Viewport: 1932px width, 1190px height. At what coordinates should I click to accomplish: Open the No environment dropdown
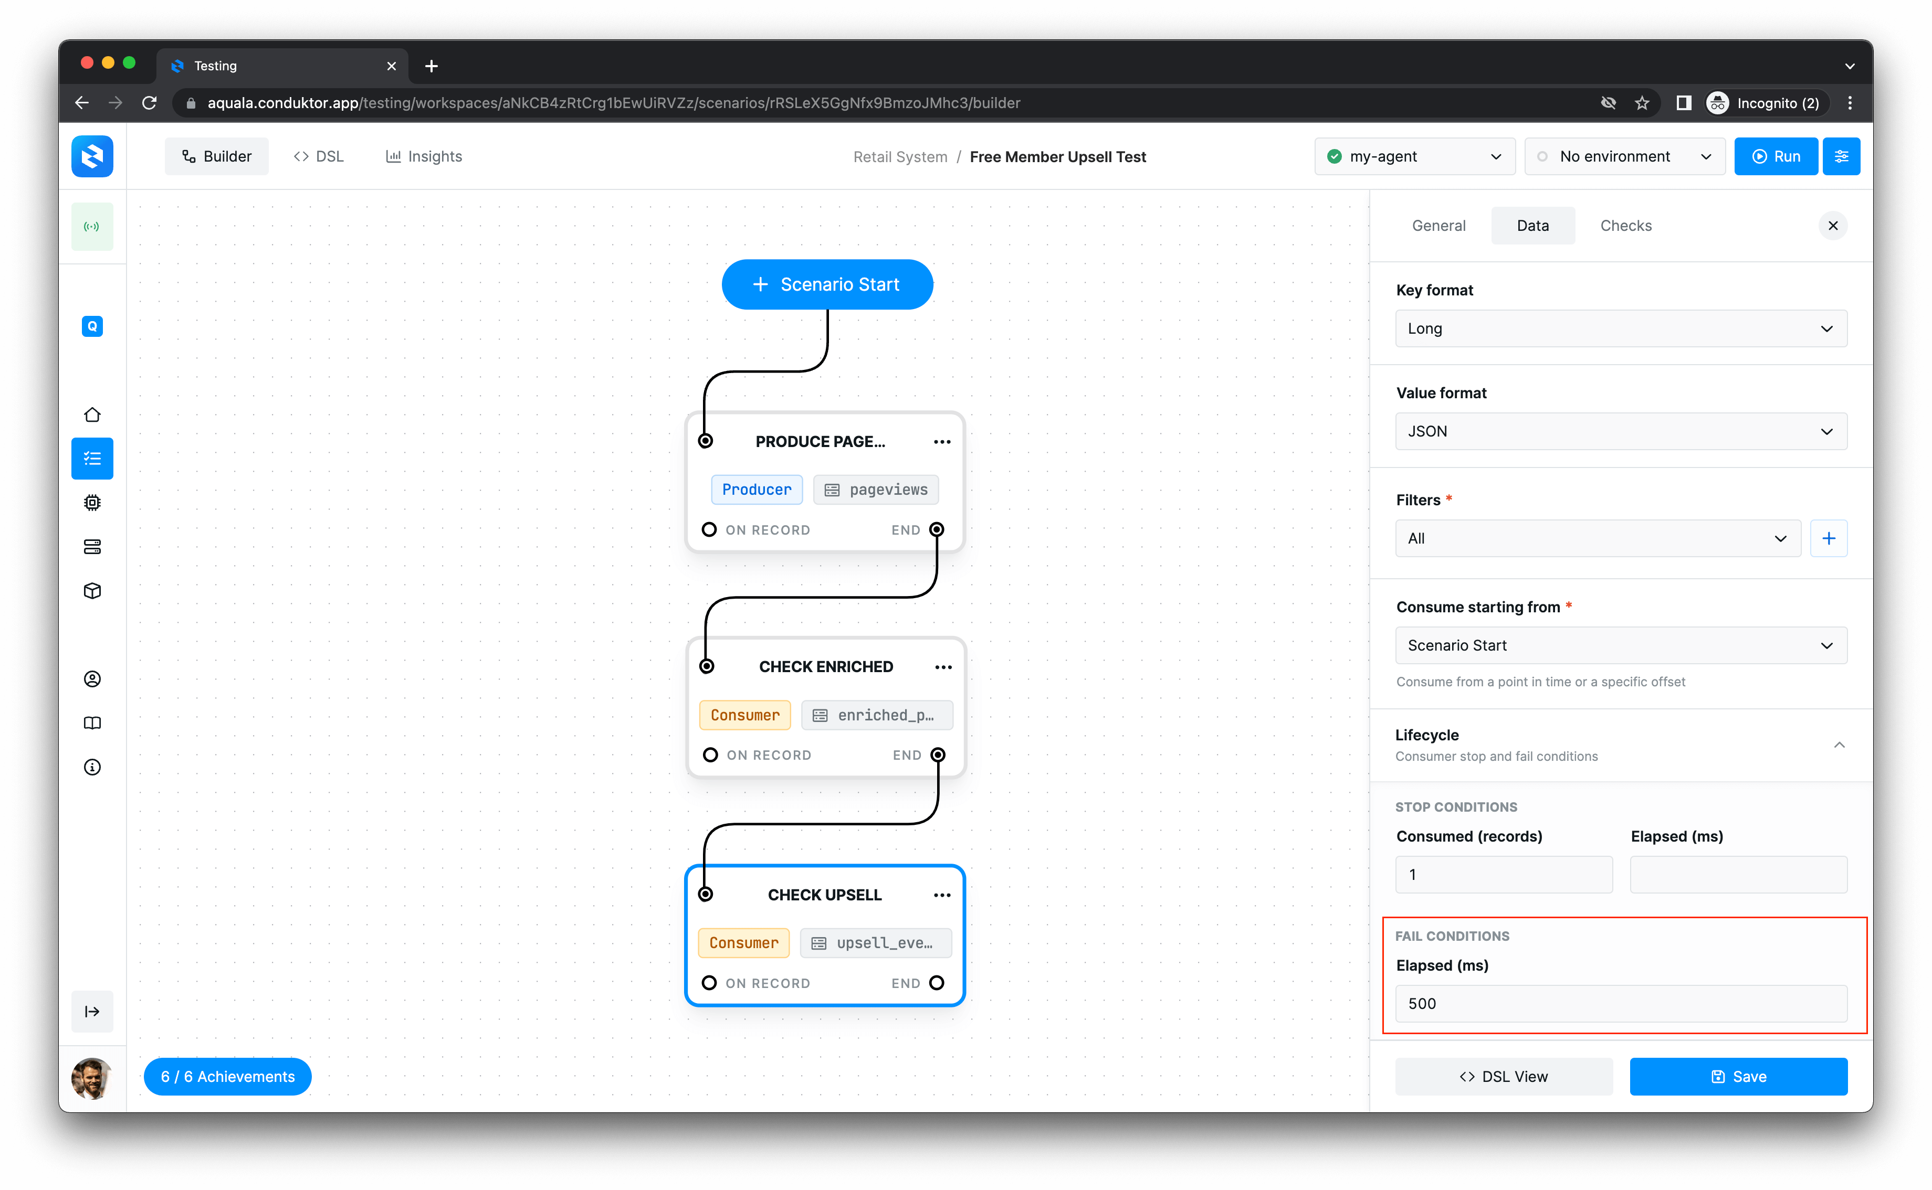[1624, 156]
